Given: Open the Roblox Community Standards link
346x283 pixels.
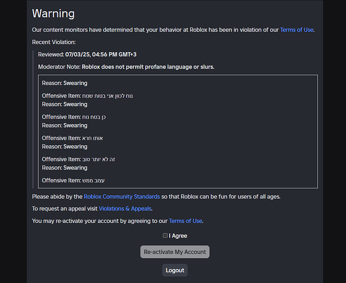Looking at the screenshot, I should (121, 196).
